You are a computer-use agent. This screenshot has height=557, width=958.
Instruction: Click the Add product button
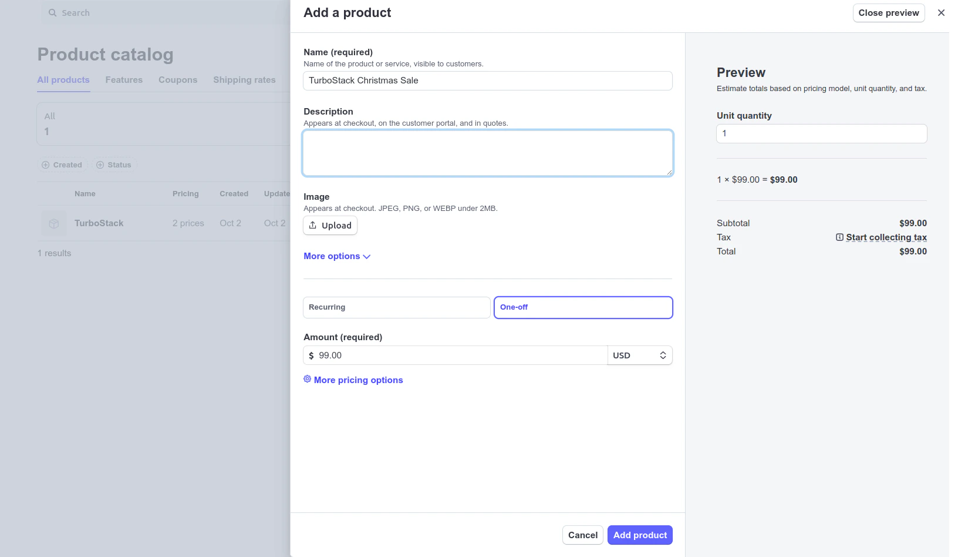click(640, 535)
